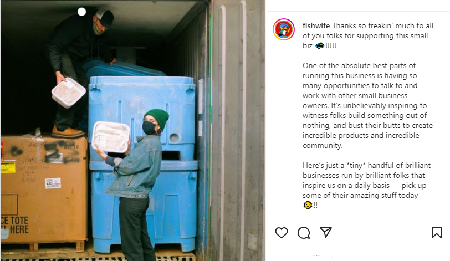Viewport: 450px width, 261px height.
Task: Click the sunglasses emoji in the caption
Action: click(x=320, y=45)
